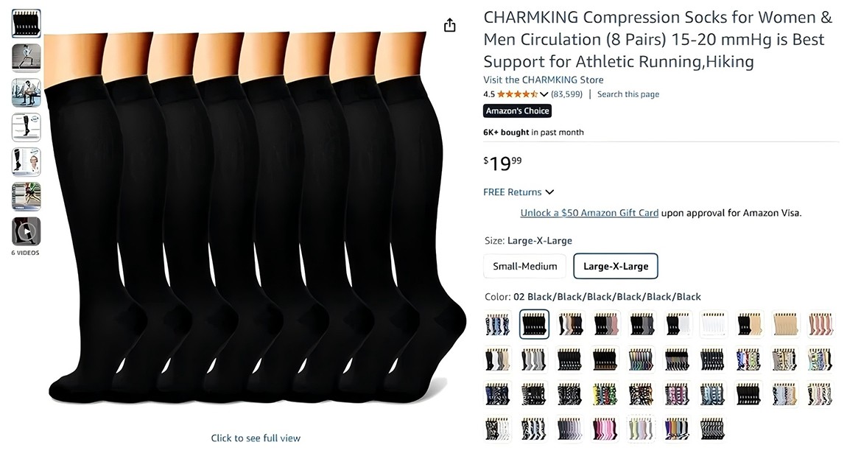View the seated man thumbnail image
Screen dimensions: 847x456
click(27, 93)
